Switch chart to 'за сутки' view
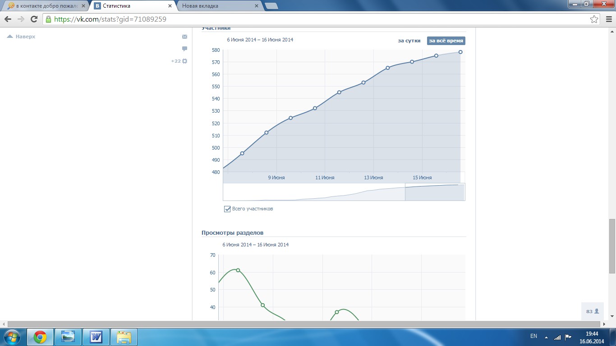Image resolution: width=616 pixels, height=346 pixels. click(x=409, y=41)
